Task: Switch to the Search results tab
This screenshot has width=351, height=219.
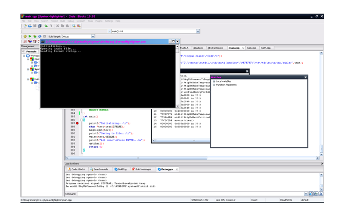Action: click(x=99, y=169)
